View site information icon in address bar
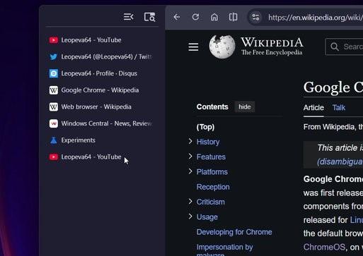This screenshot has width=363, height=256. 255,18
